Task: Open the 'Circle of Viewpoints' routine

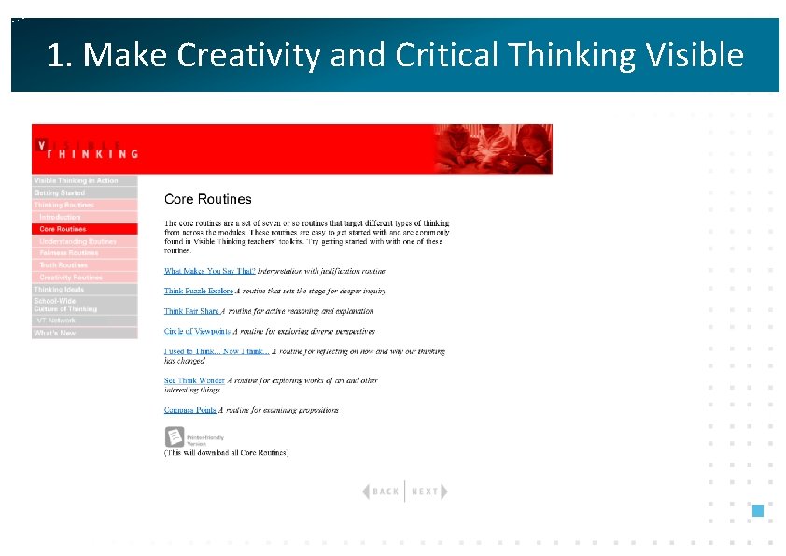Action: [196, 331]
